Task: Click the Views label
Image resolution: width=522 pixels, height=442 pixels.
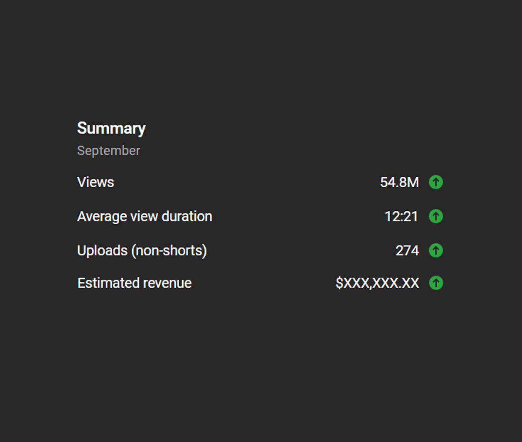Action: coord(96,182)
